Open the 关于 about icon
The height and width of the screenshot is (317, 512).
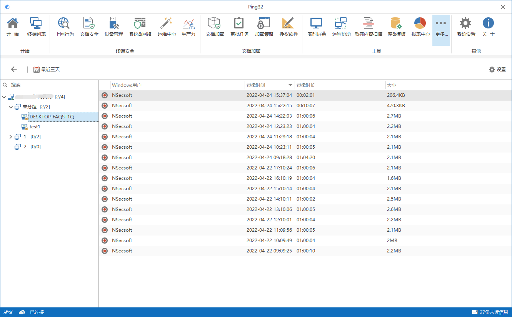point(489,27)
